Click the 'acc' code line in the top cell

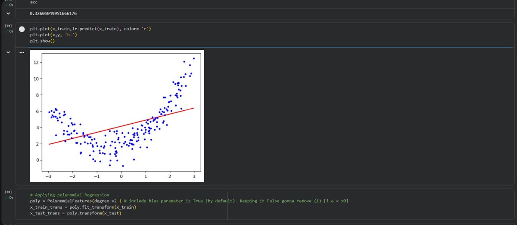pos(34,2)
